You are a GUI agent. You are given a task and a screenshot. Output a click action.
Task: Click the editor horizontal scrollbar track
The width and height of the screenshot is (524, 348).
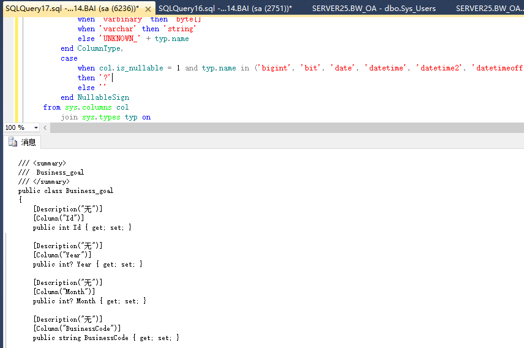[286, 127]
